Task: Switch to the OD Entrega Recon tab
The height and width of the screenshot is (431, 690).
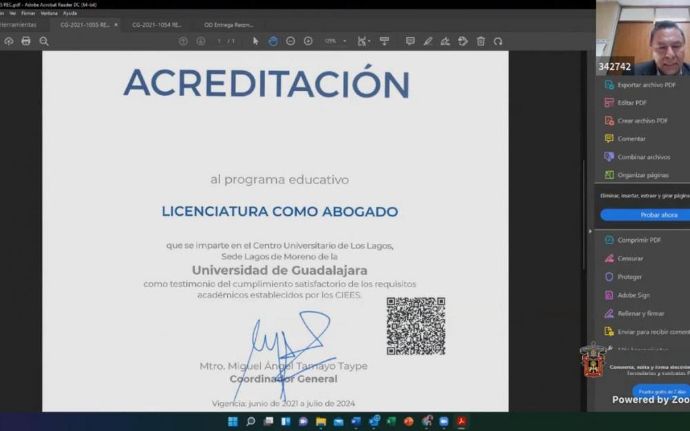Action: 229,25
